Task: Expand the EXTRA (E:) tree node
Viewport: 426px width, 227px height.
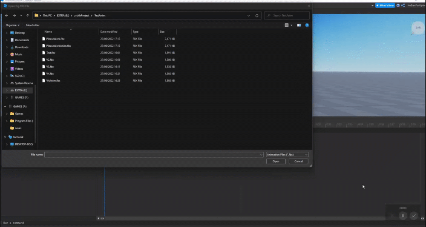Action: (x=7, y=90)
